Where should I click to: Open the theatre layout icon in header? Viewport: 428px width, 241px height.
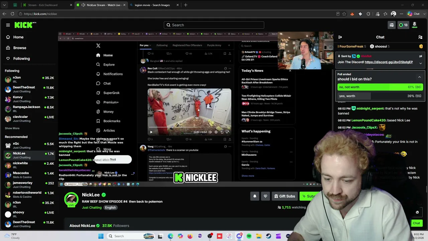(x=392, y=25)
